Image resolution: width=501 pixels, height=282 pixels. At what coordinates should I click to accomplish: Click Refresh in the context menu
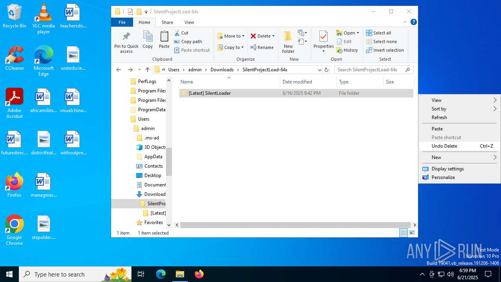460,117
